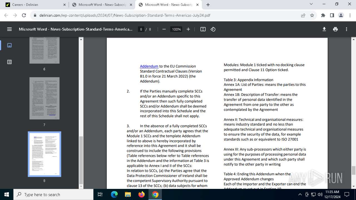Screen dimensions: 356x200
Task: Close the active Microsoft Word PDF tab
Action: [197, 5]
